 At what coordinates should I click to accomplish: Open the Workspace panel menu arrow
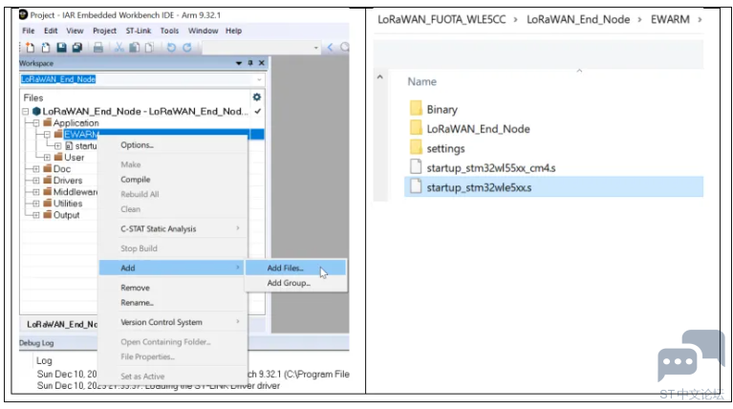tap(239, 63)
